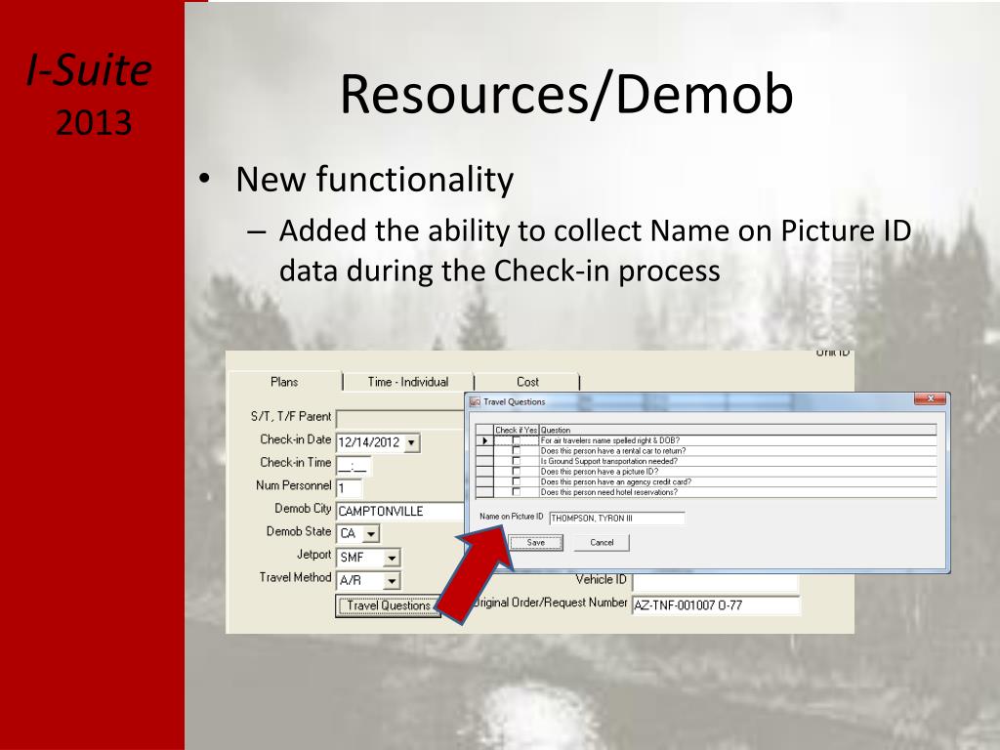Click the Check-in Date value 12/14/2012
Screen dimensions: 1000x750
click(x=368, y=442)
